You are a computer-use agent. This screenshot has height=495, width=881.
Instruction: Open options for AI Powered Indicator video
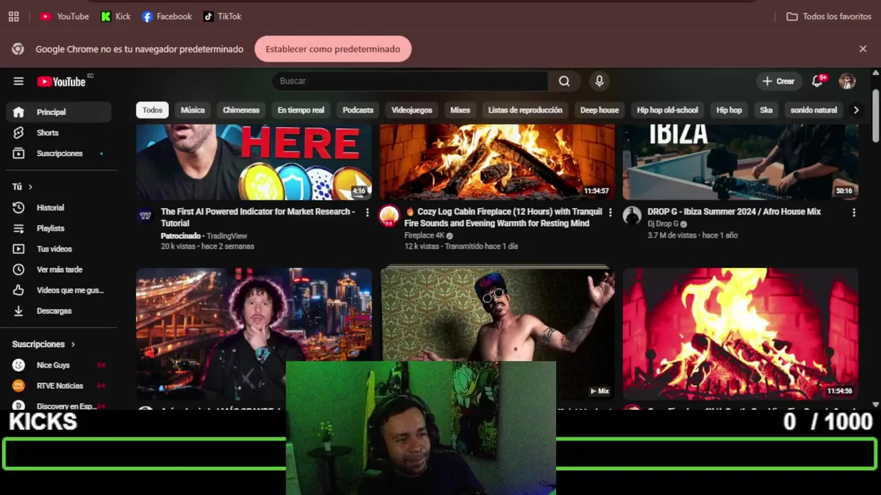click(x=367, y=212)
